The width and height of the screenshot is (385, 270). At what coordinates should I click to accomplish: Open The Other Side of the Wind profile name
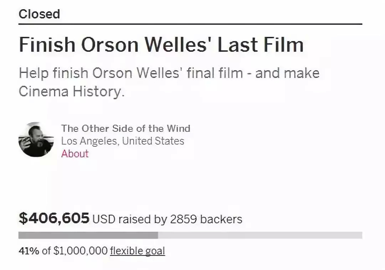(125, 128)
